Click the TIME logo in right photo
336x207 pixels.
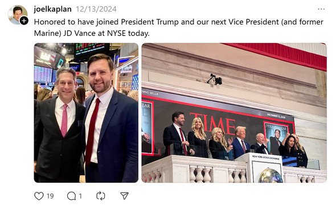click(x=213, y=123)
